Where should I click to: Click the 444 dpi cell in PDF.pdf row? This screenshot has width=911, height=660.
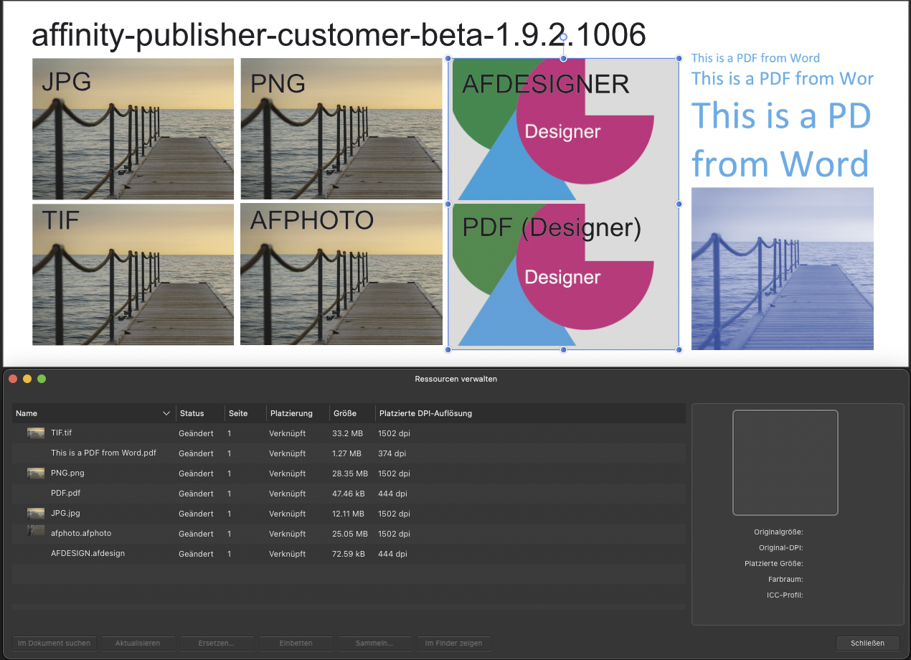(392, 494)
